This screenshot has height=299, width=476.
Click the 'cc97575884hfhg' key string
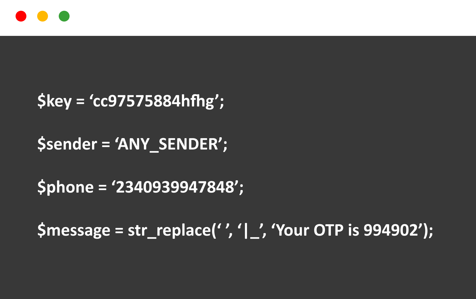click(x=154, y=101)
